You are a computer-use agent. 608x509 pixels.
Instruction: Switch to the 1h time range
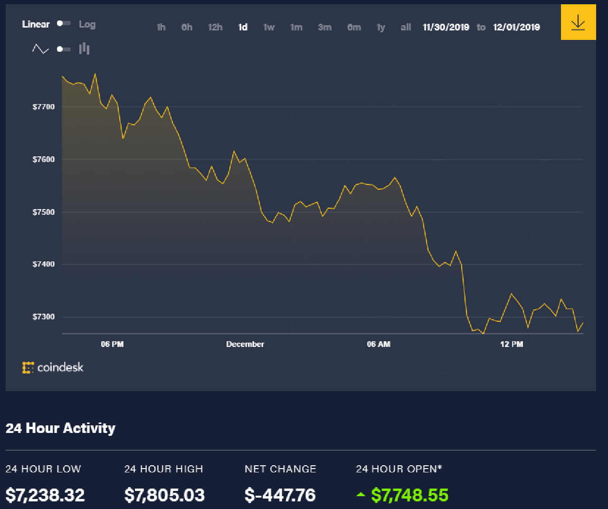161,27
